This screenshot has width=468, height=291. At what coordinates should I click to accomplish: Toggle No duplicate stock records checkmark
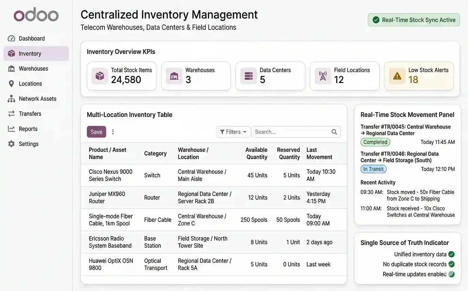coord(452,264)
